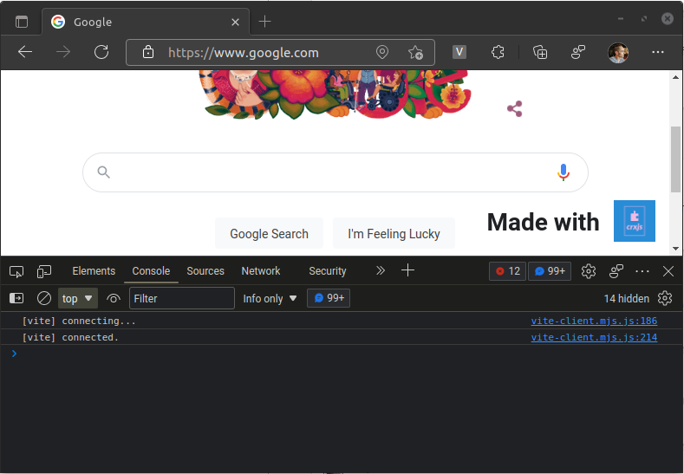This screenshot has height=474, width=684.
Task: Open the Extensions puzzle menu
Action: coord(498,52)
